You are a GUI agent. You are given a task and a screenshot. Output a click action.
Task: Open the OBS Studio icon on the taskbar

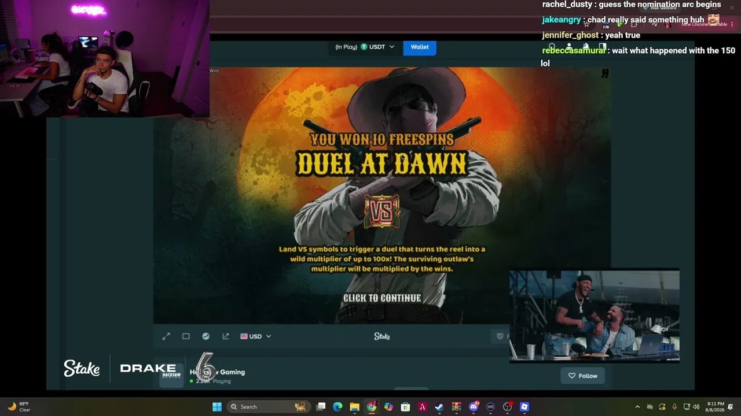tap(507, 407)
